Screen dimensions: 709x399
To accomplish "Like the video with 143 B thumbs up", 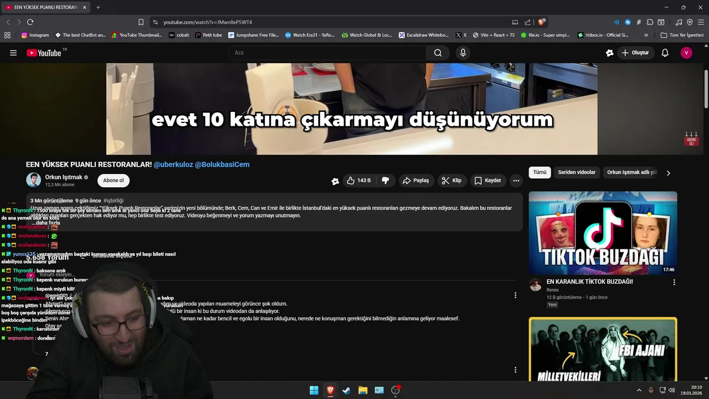I will [359, 181].
